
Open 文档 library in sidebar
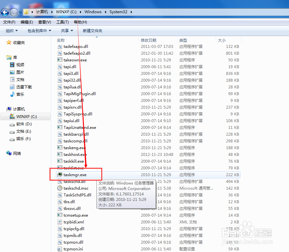click(x=17, y=80)
